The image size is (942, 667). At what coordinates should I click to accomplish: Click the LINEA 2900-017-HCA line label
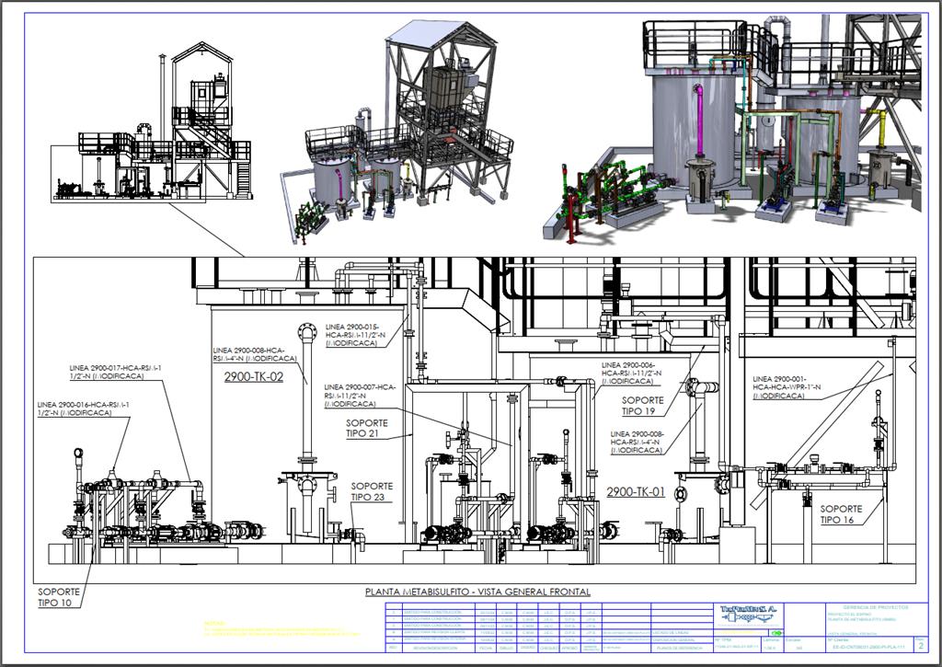click(115, 372)
